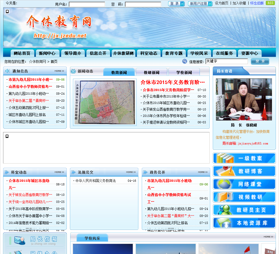Open headline 介休市2015年义务教育阶…

(x=173, y=82)
